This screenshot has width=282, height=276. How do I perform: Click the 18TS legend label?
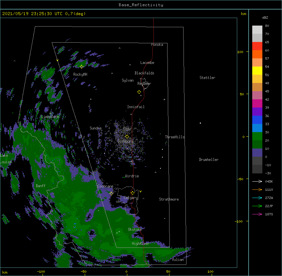[269, 214]
